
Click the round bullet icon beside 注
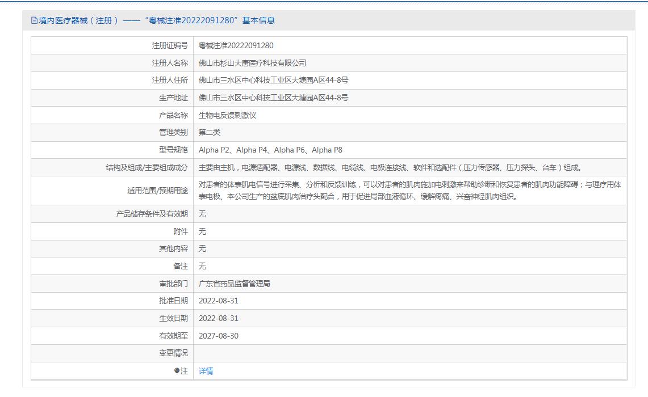point(177,371)
